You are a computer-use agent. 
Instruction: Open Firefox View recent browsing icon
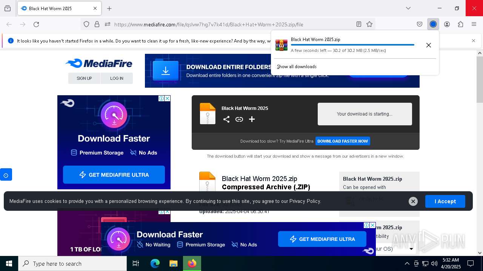pos(8,8)
